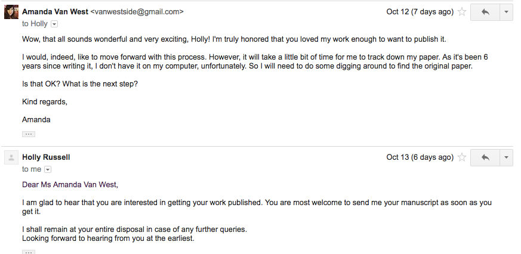Screen dimensions: 521x254
Task: Click the sender name Holly Russell
Action: click(x=47, y=157)
